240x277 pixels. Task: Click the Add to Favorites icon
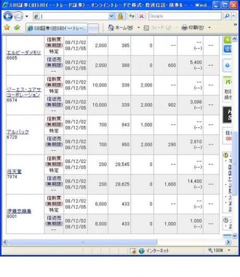coord(17,28)
